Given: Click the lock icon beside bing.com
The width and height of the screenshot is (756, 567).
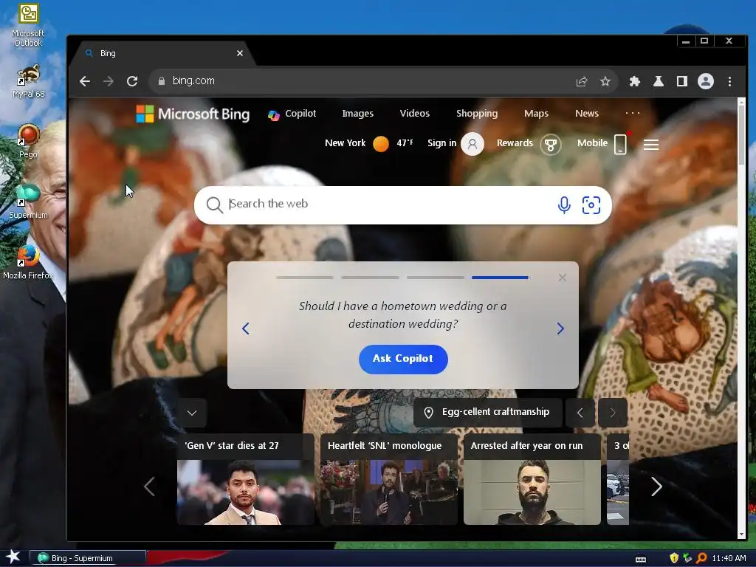Looking at the screenshot, I should (x=162, y=81).
